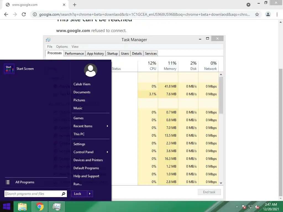
Task: Click Chrome page scrollbar up arrow
Action: pyautogui.click(x=281, y=22)
